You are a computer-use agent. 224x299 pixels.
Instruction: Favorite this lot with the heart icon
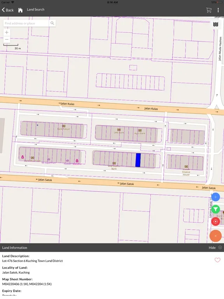point(217,260)
